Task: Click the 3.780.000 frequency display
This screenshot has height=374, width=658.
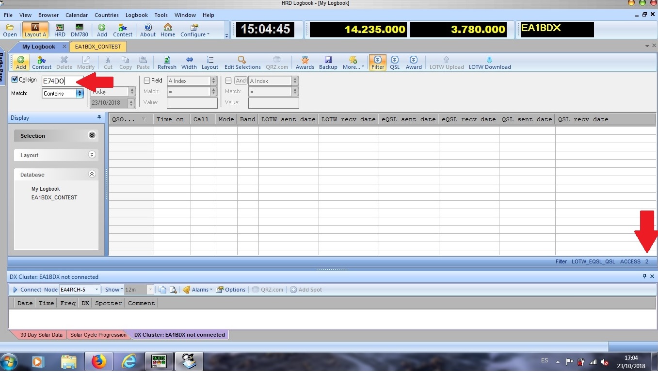Action: 458,30
